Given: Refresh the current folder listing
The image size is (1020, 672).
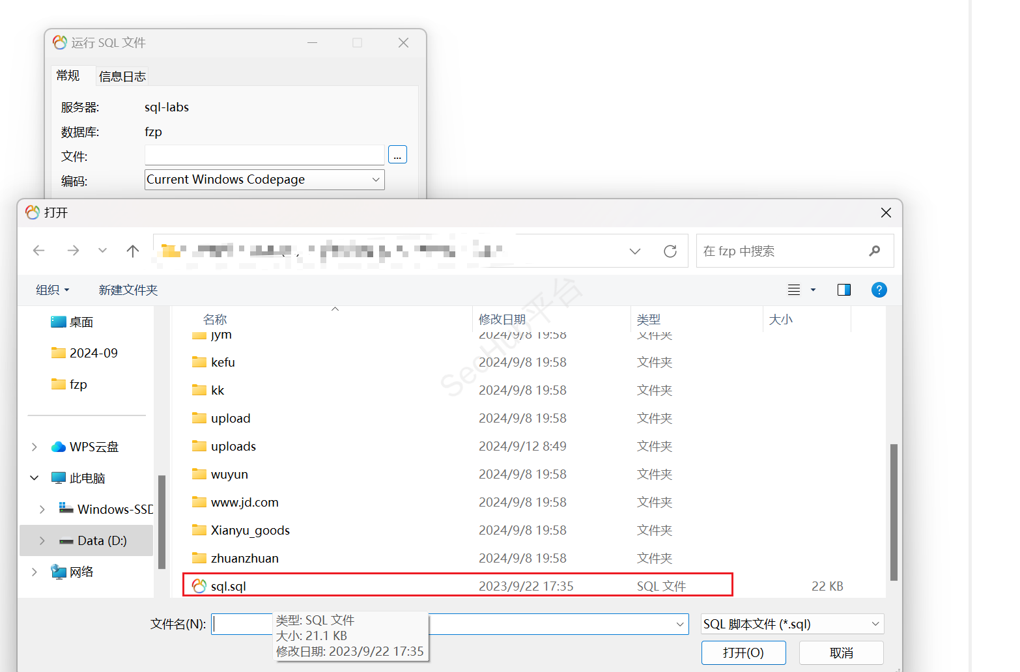Looking at the screenshot, I should pyautogui.click(x=670, y=251).
